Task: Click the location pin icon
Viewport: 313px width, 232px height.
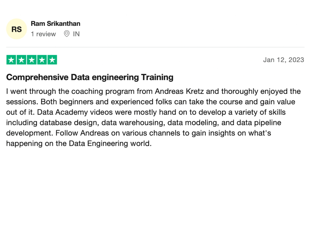Action: pyautogui.click(x=67, y=34)
